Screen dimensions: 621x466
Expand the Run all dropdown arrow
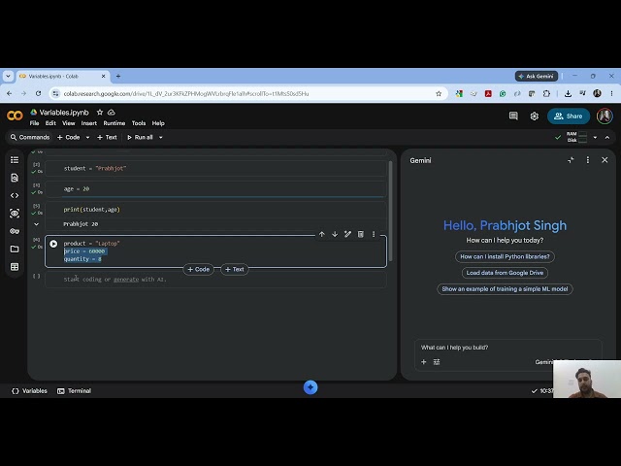pyautogui.click(x=161, y=138)
